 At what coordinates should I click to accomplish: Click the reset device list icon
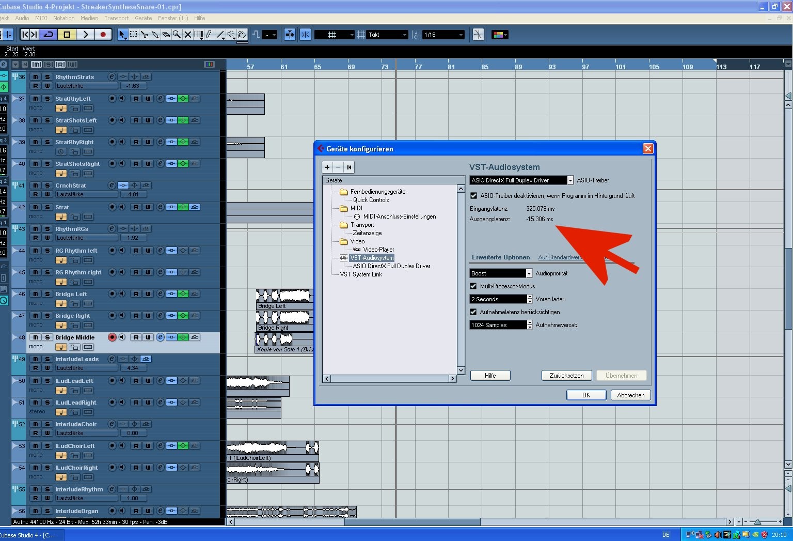[x=350, y=167]
